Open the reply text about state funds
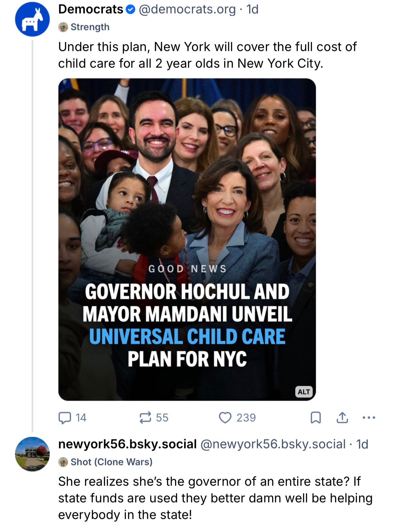This screenshot has height=526, width=393. tap(215, 498)
